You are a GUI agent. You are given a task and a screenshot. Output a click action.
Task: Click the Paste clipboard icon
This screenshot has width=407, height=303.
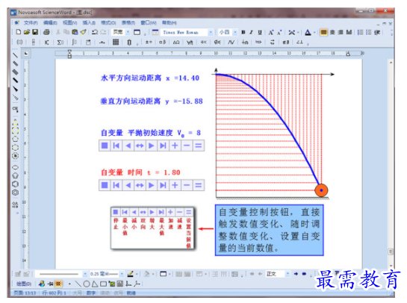coord(75,32)
